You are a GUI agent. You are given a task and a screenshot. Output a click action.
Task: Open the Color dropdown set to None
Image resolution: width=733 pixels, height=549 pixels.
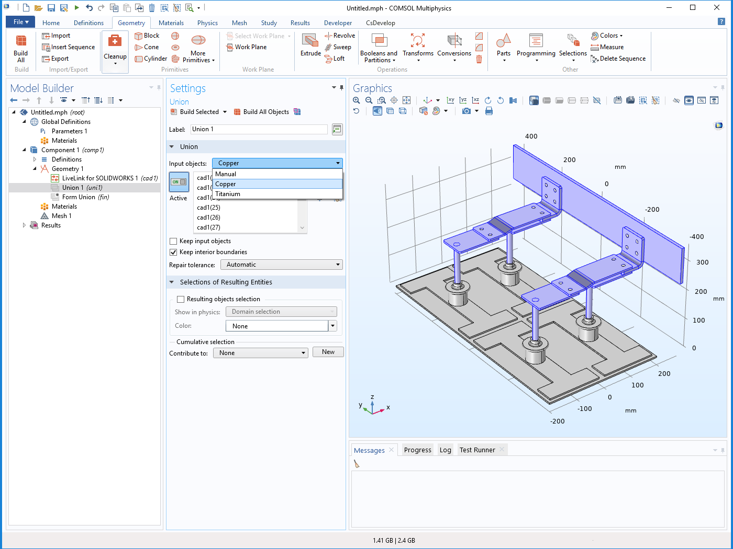[x=332, y=326]
